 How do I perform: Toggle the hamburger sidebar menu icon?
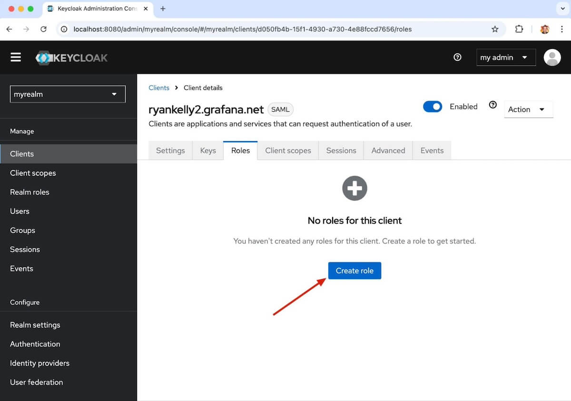click(x=16, y=57)
